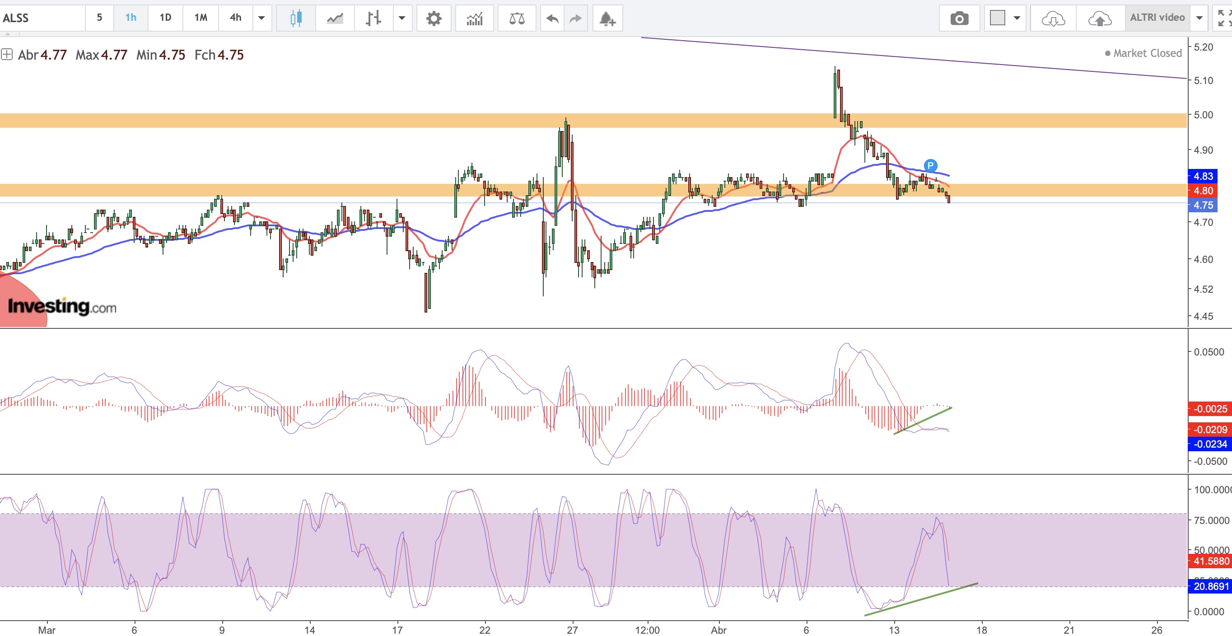Switch to area chart style
The width and height of the screenshot is (1232, 636).
(x=335, y=18)
